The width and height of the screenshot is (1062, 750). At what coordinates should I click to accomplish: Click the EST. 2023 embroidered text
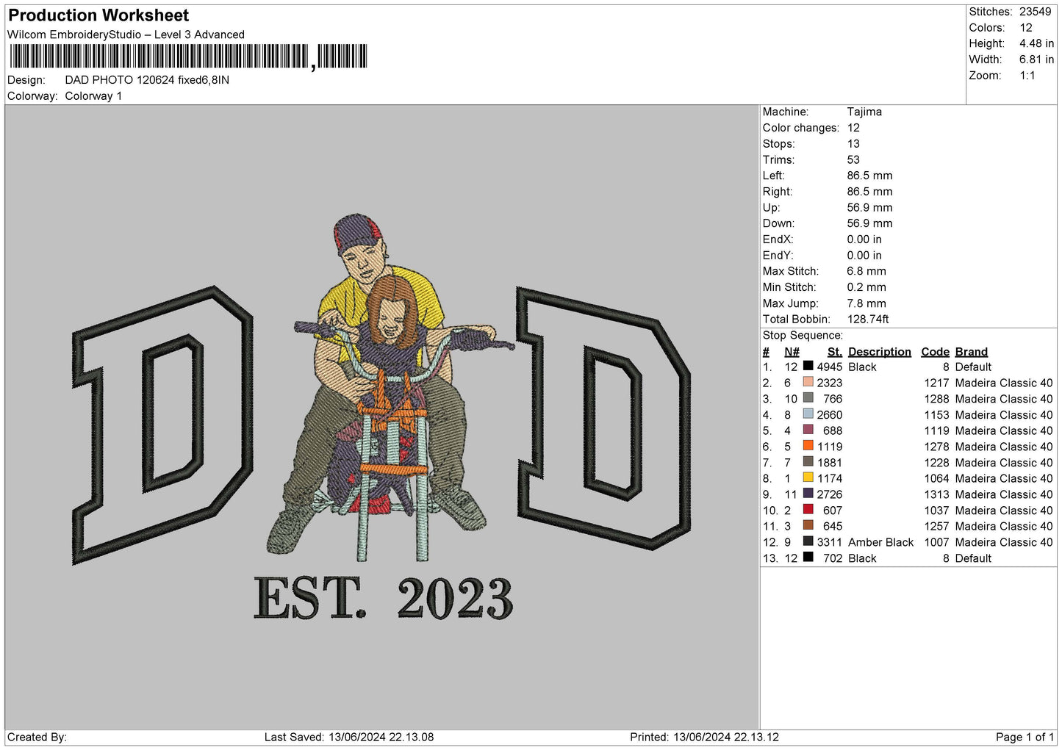click(383, 598)
